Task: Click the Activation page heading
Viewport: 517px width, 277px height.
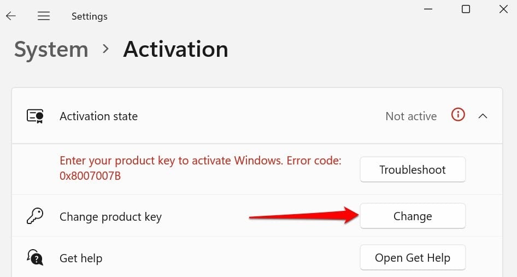Action: 175,50
